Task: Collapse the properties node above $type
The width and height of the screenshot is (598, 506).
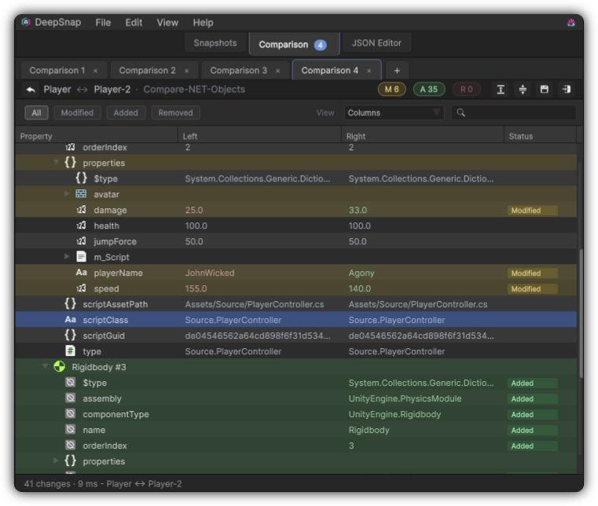Action: (56, 162)
